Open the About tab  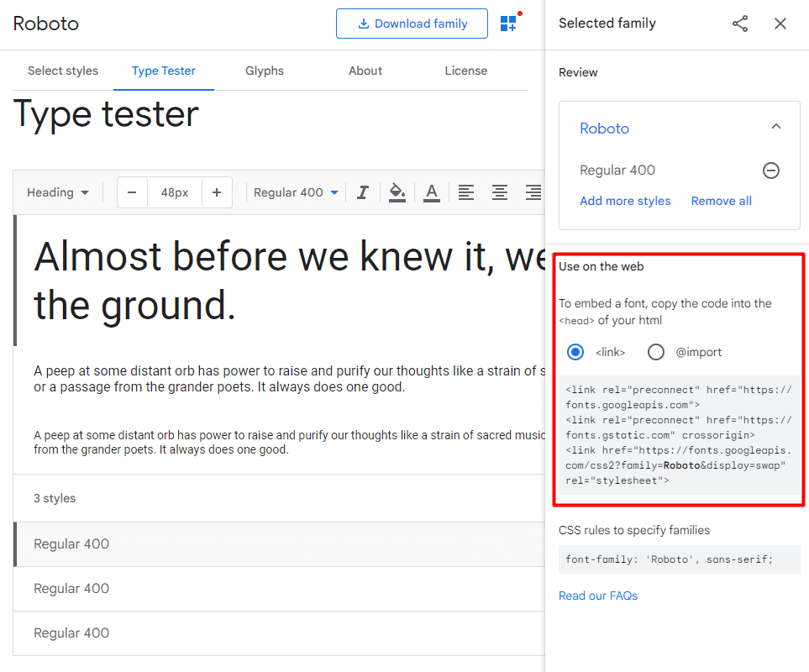[x=365, y=71]
